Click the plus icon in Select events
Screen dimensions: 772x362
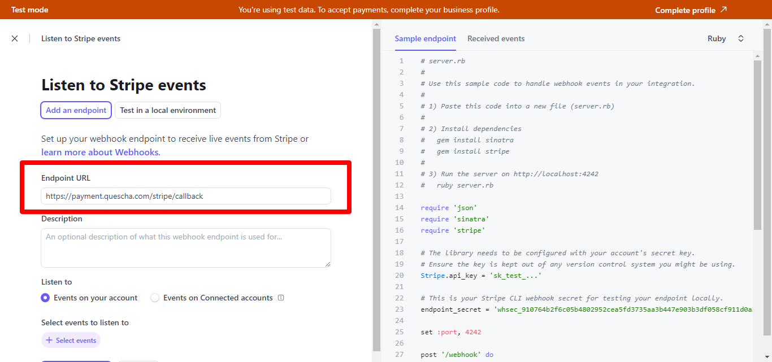(x=49, y=341)
